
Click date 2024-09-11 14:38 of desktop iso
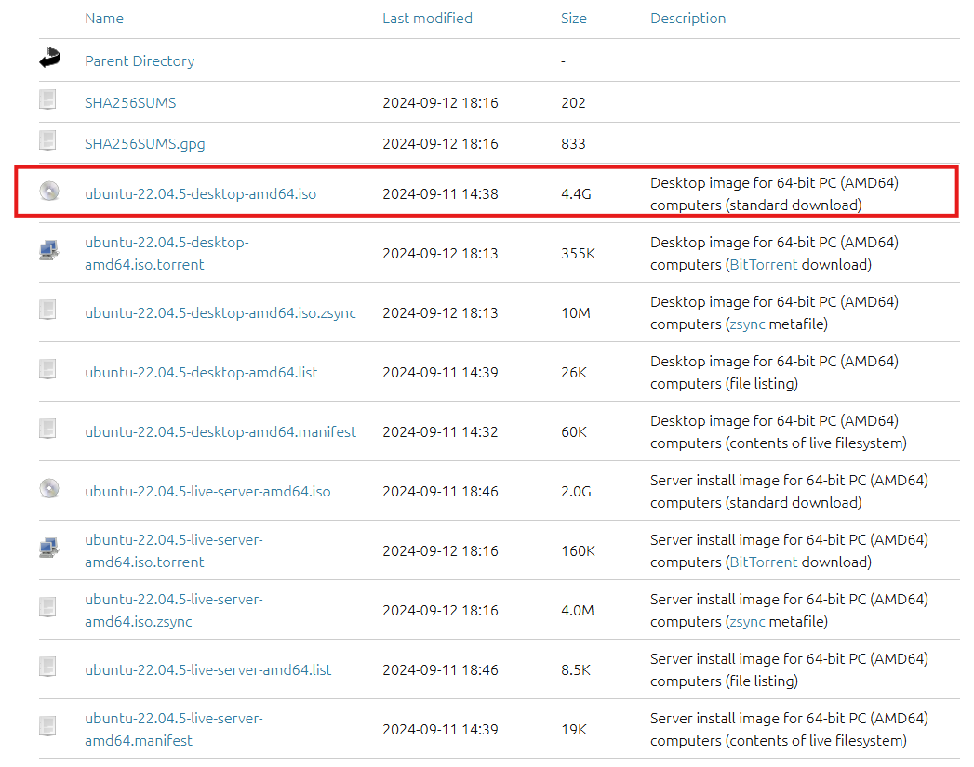[x=440, y=193]
